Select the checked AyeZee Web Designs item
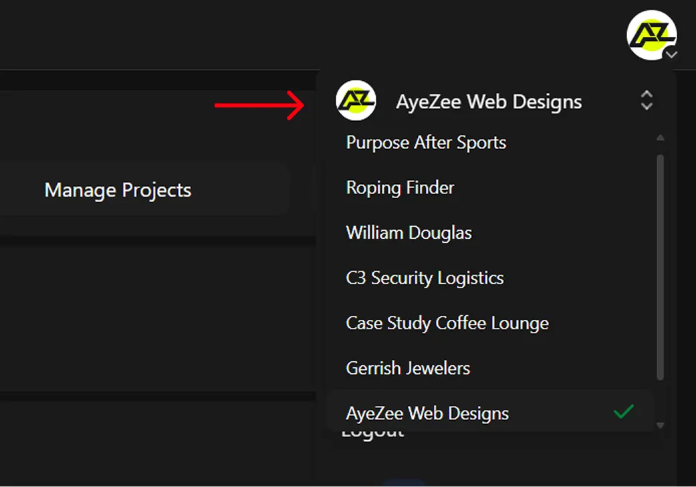696x487 pixels. click(x=427, y=413)
